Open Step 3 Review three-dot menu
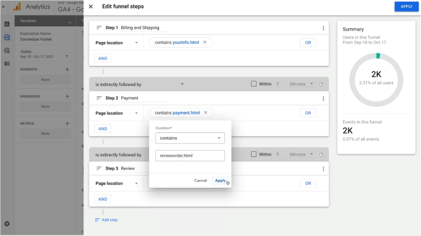The width and height of the screenshot is (421, 236). point(324,169)
